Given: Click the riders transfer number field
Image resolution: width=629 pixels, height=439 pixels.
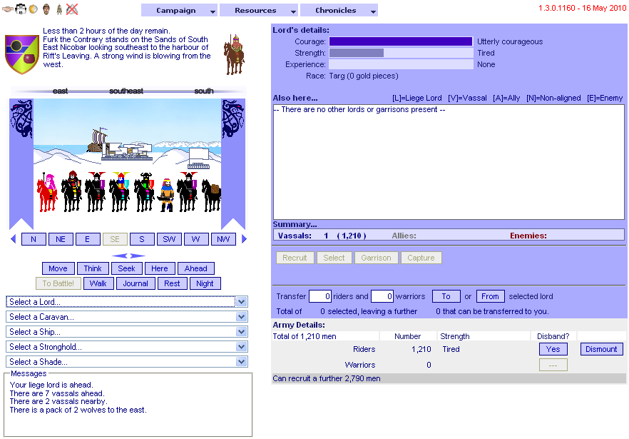Looking at the screenshot, I should coord(320,296).
